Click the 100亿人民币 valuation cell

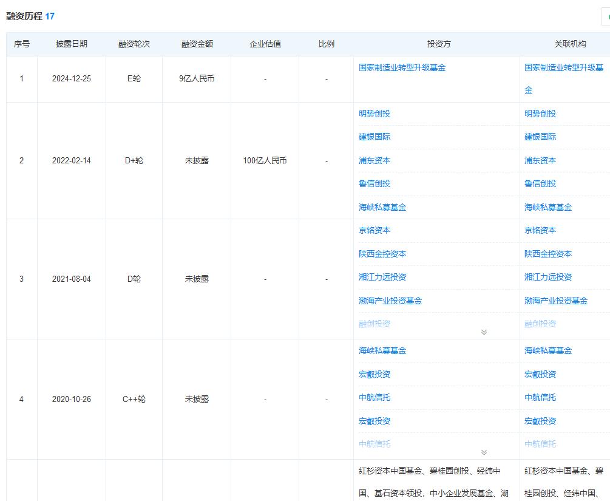tap(265, 161)
